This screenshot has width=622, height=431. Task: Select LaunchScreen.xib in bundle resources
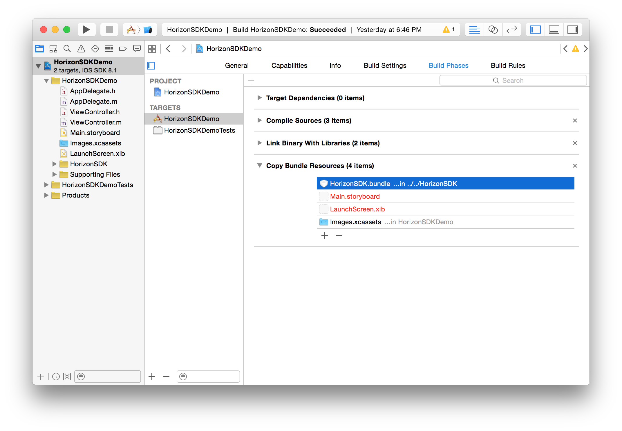[445, 209]
